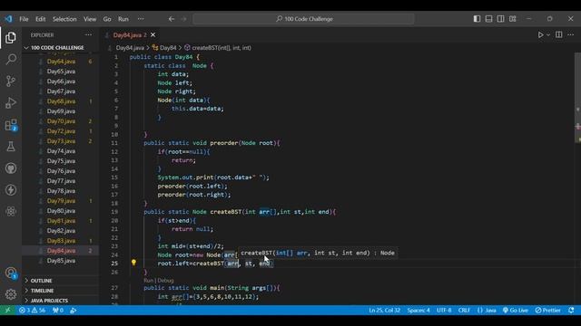Click the remote window status icon
The height and width of the screenshot is (326, 581).
pos(7,310)
